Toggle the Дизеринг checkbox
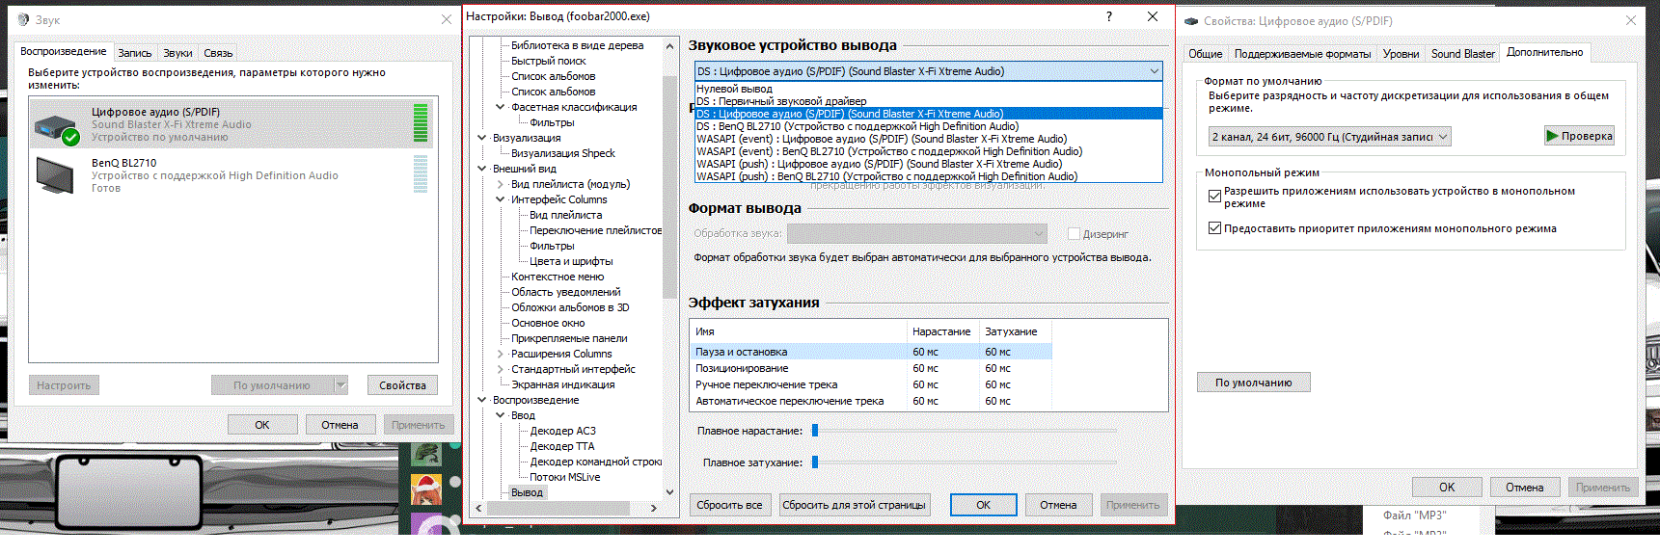This screenshot has height=555, width=1660. [1074, 234]
